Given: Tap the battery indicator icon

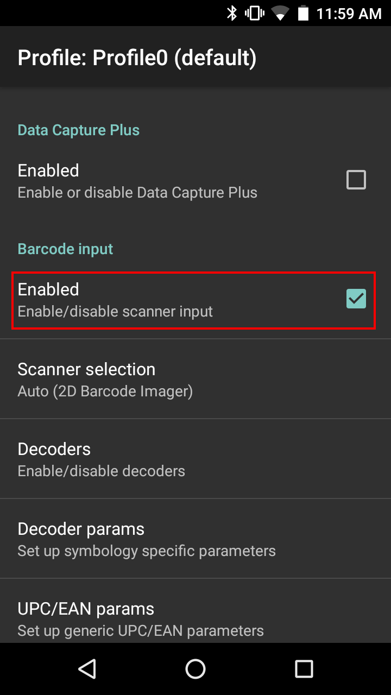Looking at the screenshot, I should point(302,14).
